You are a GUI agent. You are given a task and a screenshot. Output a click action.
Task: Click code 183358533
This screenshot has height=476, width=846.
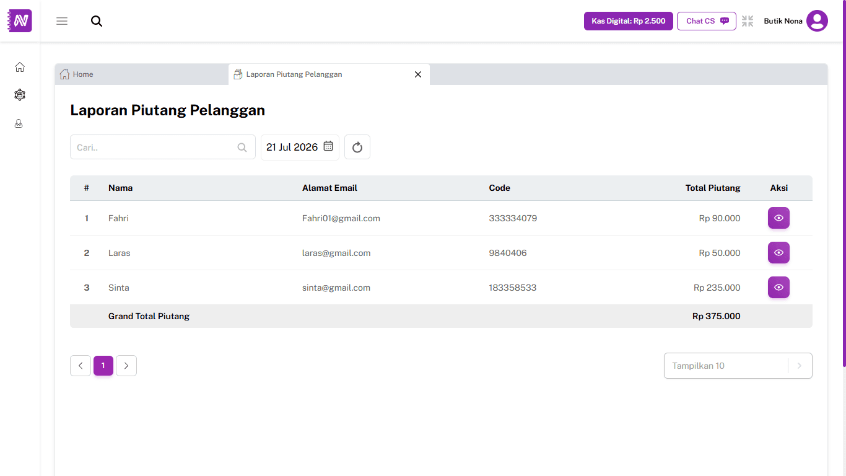(x=513, y=288)
